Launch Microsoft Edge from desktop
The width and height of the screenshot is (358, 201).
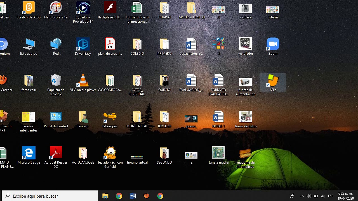click(x=29, y=156)
